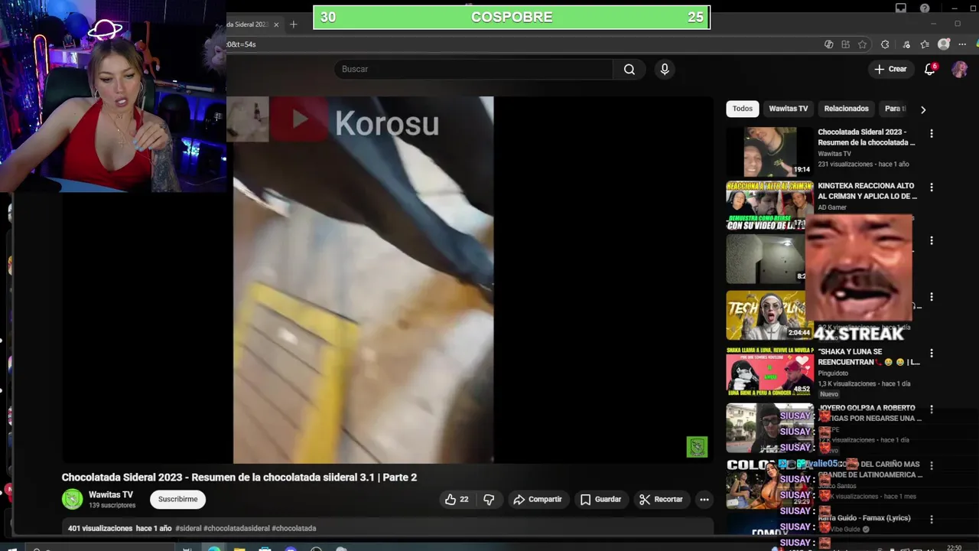The width and height of the screenshot is (979, 551).
Task: Open Chocolatada Sideral 2023 suggested thumbnail 19:14
Action: (769, 152)
